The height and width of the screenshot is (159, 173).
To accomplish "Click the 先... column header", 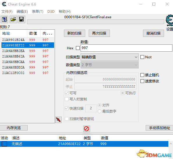I will tap(47, 33).
